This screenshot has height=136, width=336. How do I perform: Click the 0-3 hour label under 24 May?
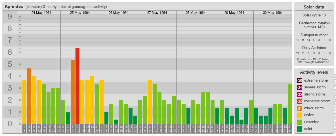(x=24, y=129)
